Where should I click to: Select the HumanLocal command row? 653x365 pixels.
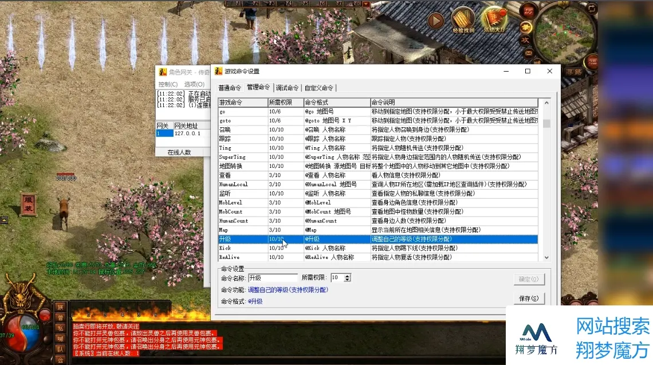click(x=378, y=185)
